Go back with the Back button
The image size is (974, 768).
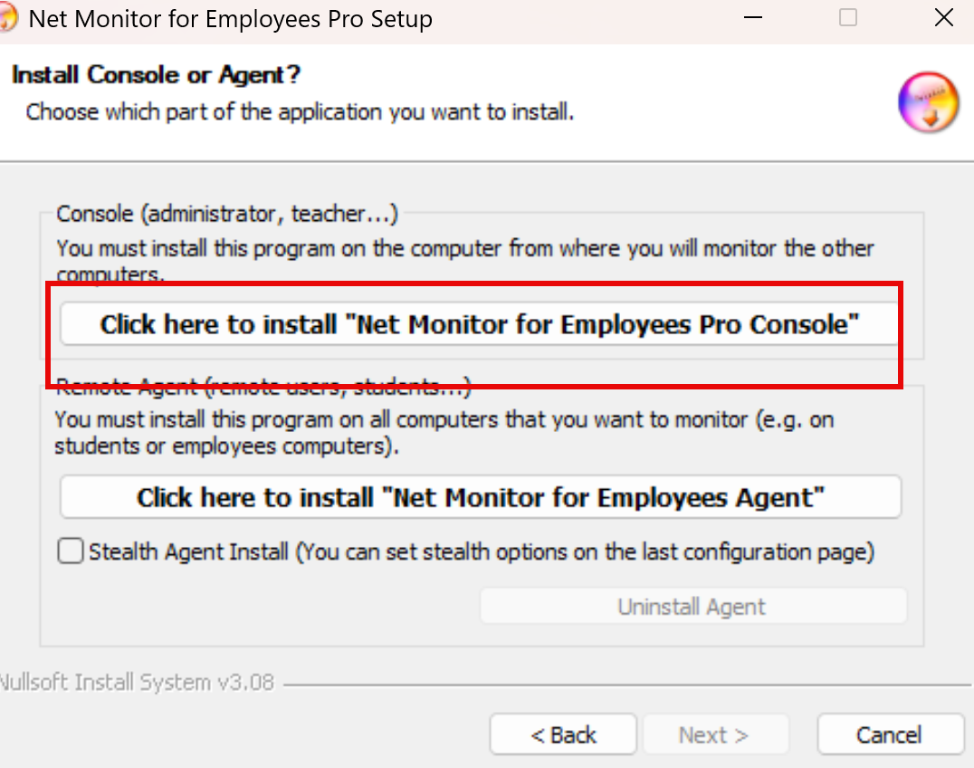tap(563, 734)
